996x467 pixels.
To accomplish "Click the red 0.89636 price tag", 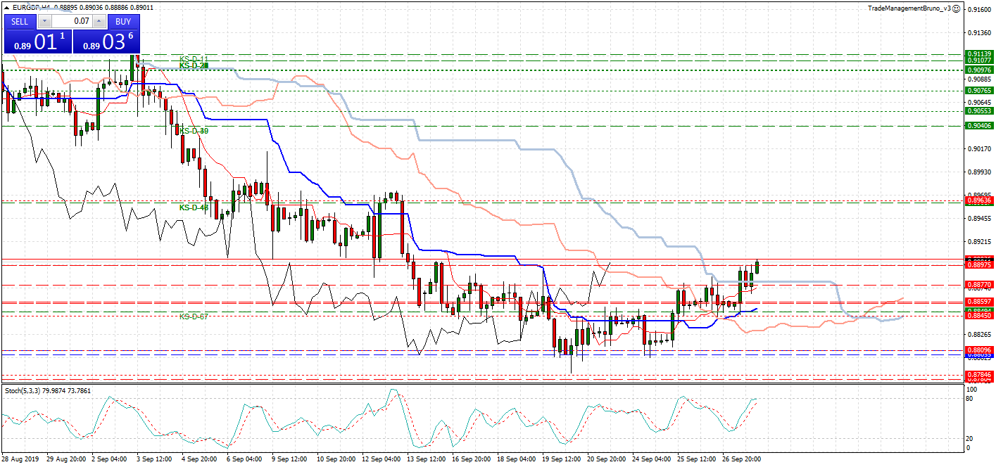I will click(979, 200).
